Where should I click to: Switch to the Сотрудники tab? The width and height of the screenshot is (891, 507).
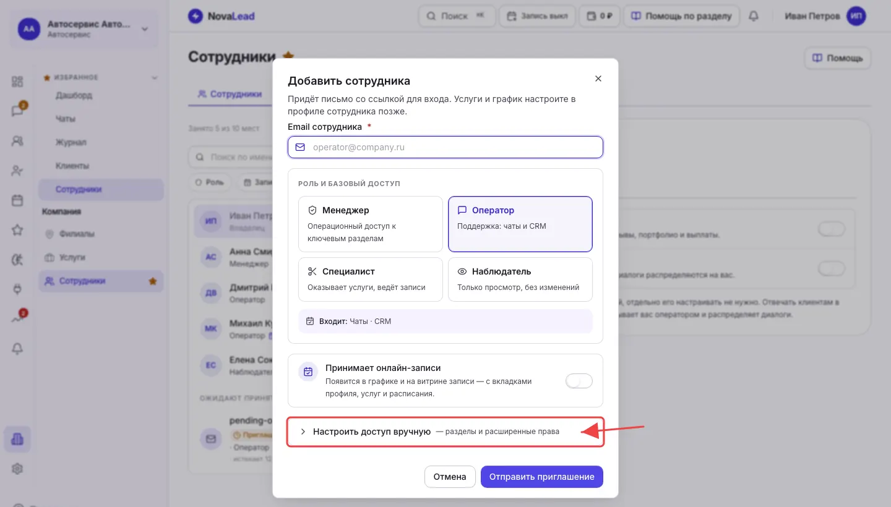tap(230, 94)
